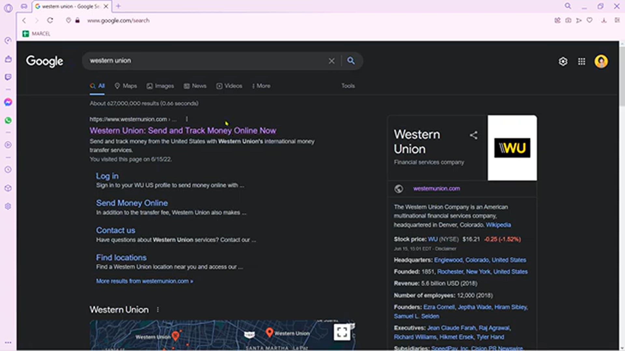Open Opera main menu icon
The height and width of the screenshot is (351, 625).
click(8, 8)
